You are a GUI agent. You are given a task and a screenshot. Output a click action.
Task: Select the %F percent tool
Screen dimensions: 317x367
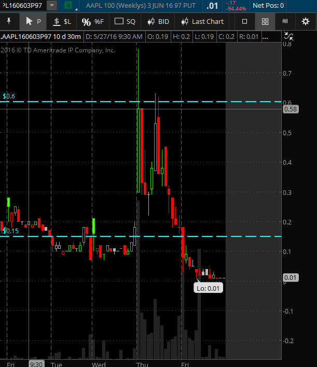(93, 22)
